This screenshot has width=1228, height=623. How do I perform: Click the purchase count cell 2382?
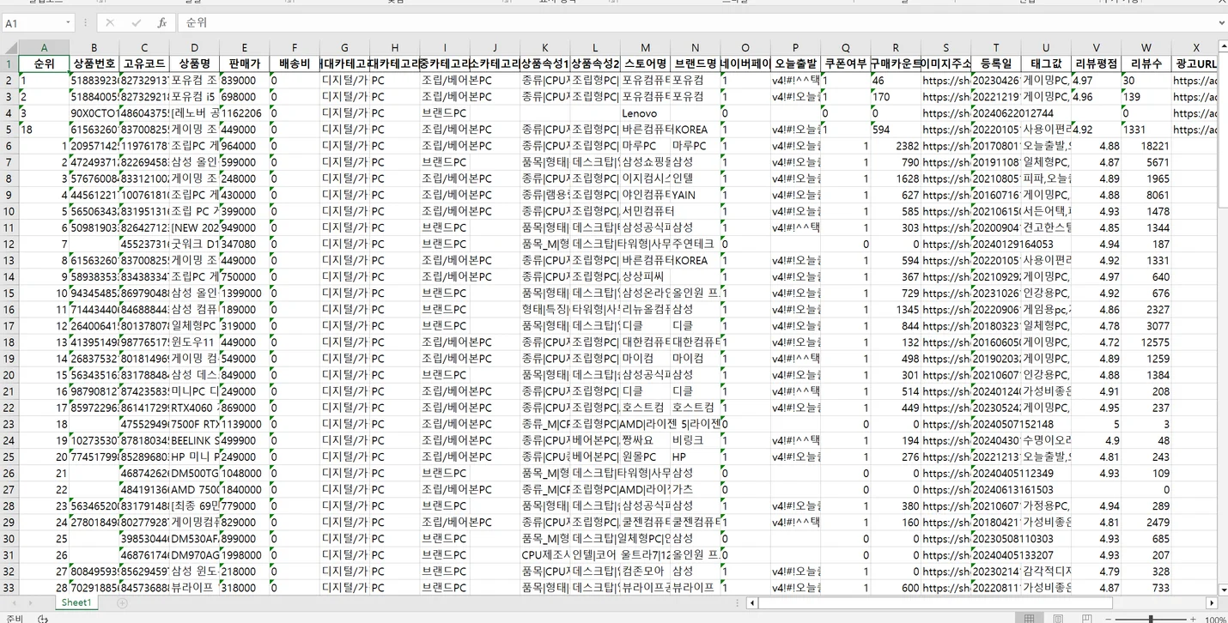coord(896,146)
